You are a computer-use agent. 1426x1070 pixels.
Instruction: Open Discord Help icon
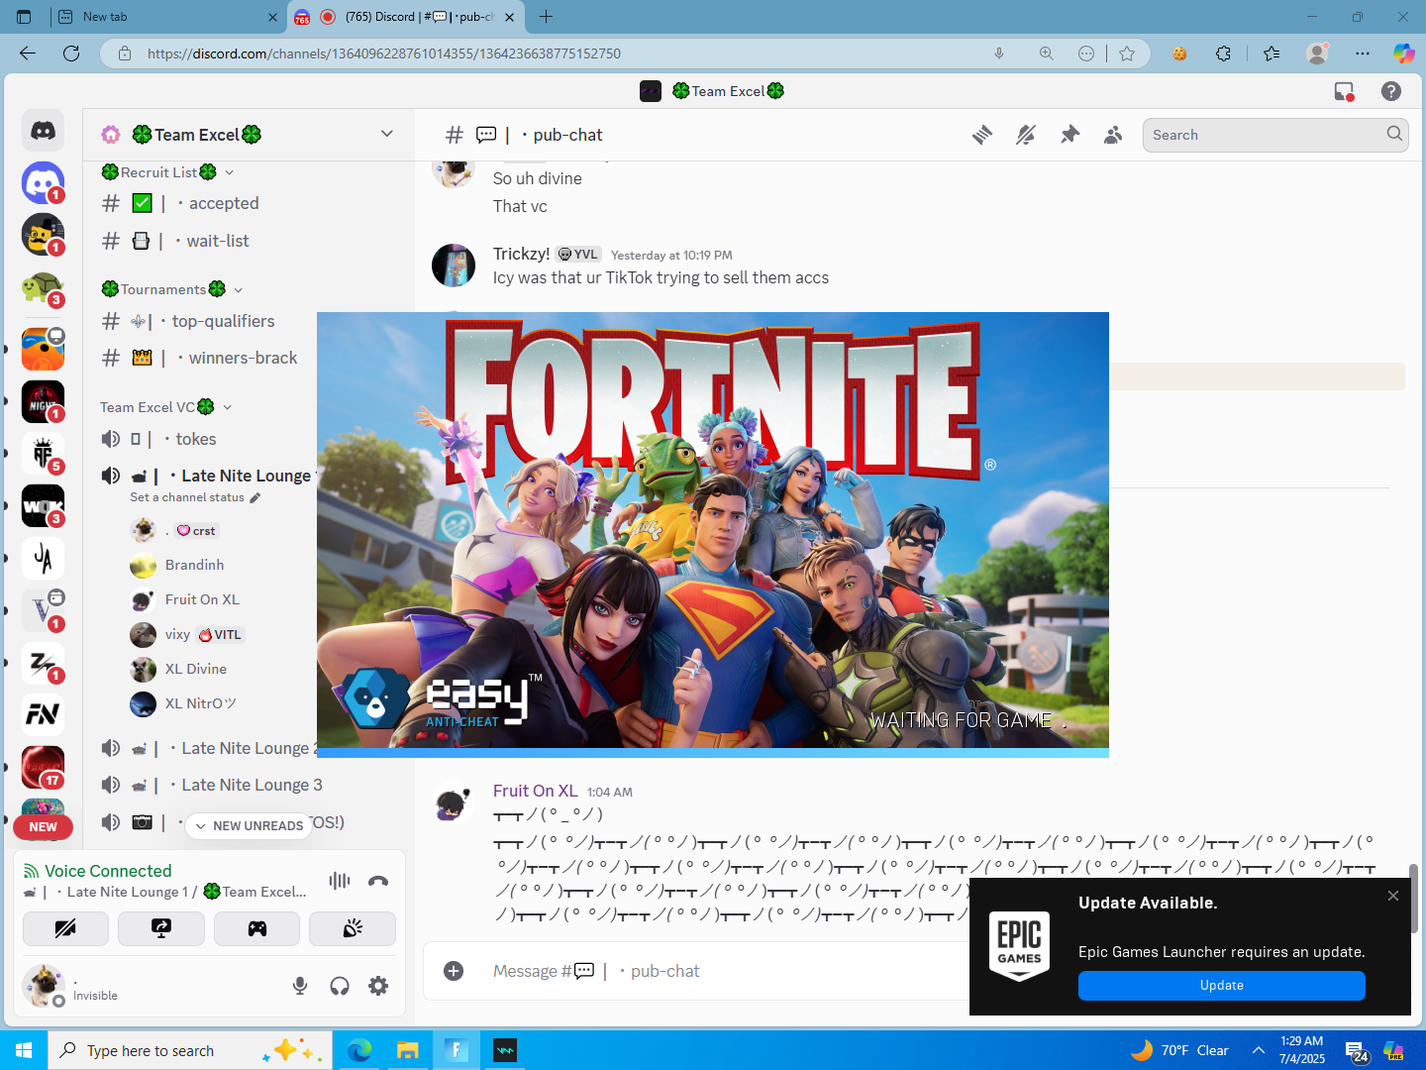point(1391,91)
